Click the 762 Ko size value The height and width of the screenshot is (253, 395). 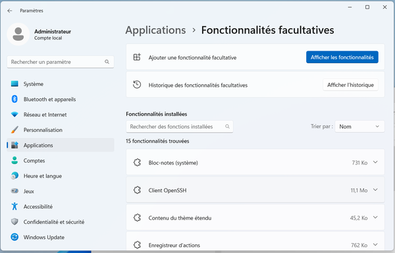(x=359, y=245)
